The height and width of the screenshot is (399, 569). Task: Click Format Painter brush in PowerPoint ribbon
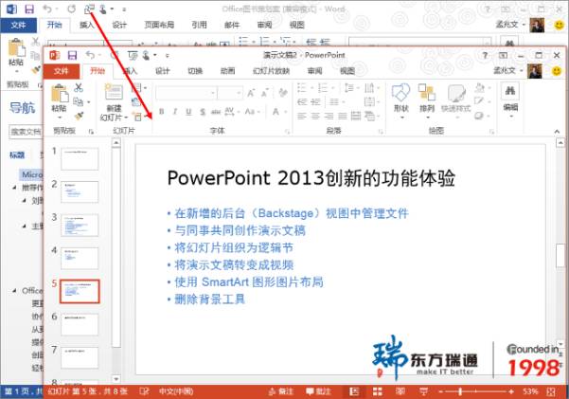pyautogui.click(x=79, y=116)
